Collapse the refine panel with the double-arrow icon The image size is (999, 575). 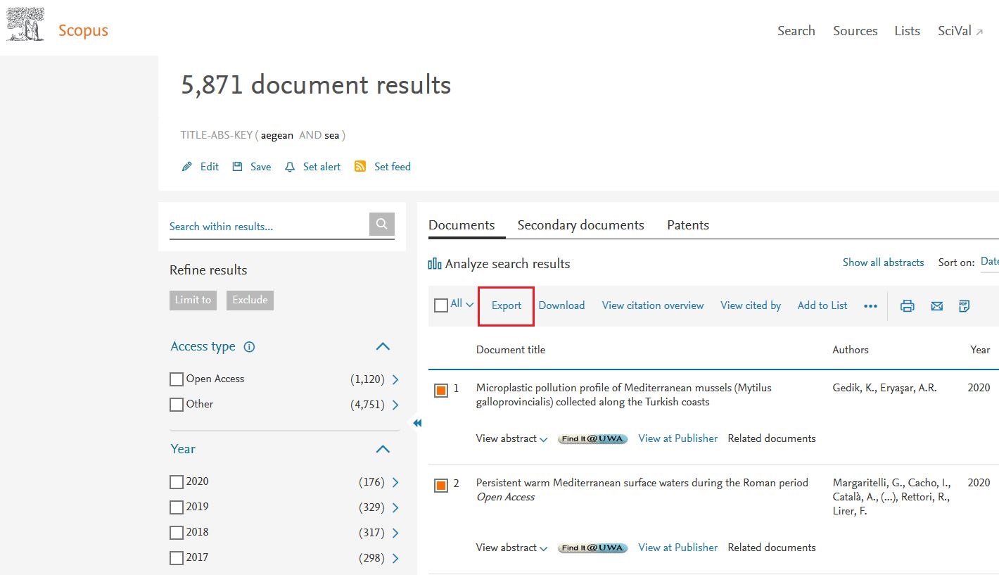pyautogui.click(x=417, y=422)
